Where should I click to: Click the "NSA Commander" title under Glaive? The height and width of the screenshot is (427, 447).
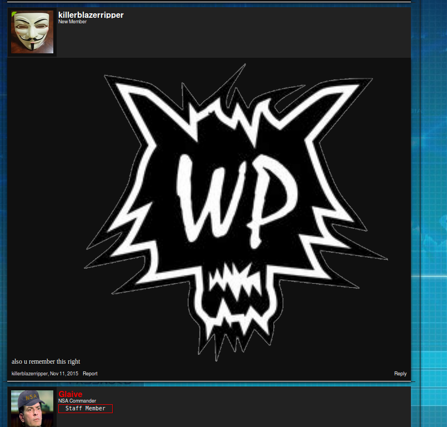(x=77, y=401)
